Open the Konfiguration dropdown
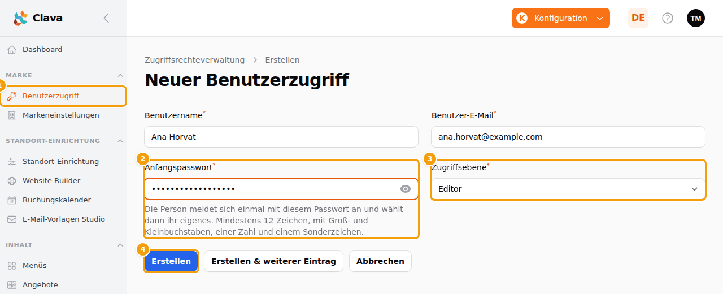The height and width of the screenshot is (294, 723). coord(561,18)
